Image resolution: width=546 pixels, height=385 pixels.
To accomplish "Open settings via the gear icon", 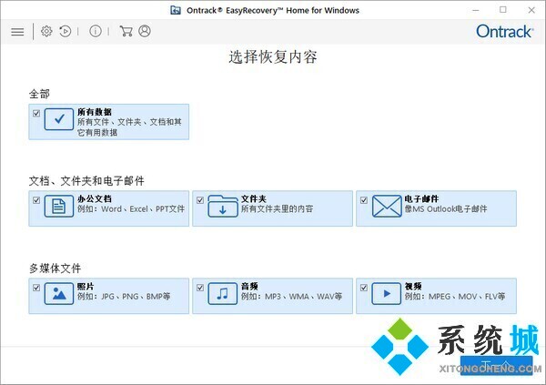I will (x=46, y=31).
